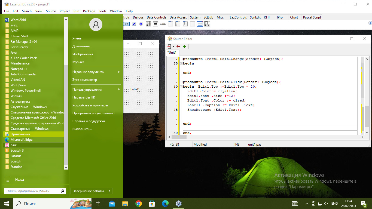Choose the TScrollBar component in the palette
Screen dimensions: 372x209
(163, 24)
